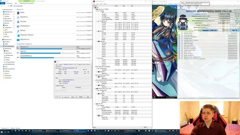
Task: Open the File menu in HWMonitor
Action: (x=94, y=4)
